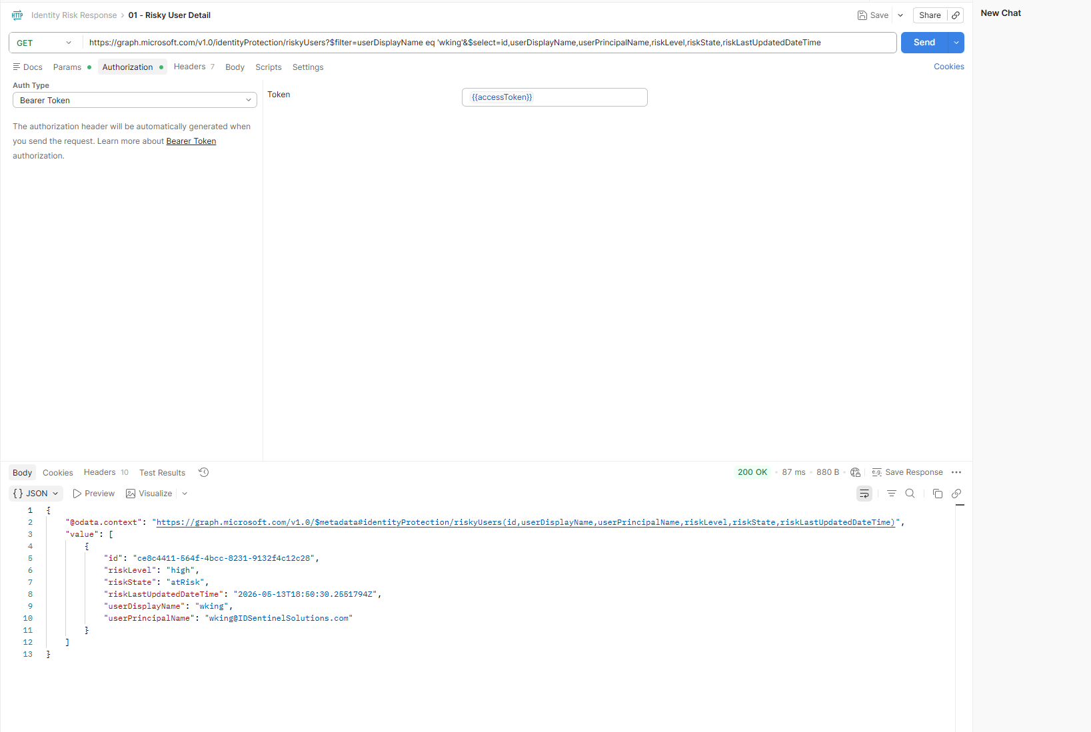
Task: Open the HTTP method GET dropdown
Action: 45,43
